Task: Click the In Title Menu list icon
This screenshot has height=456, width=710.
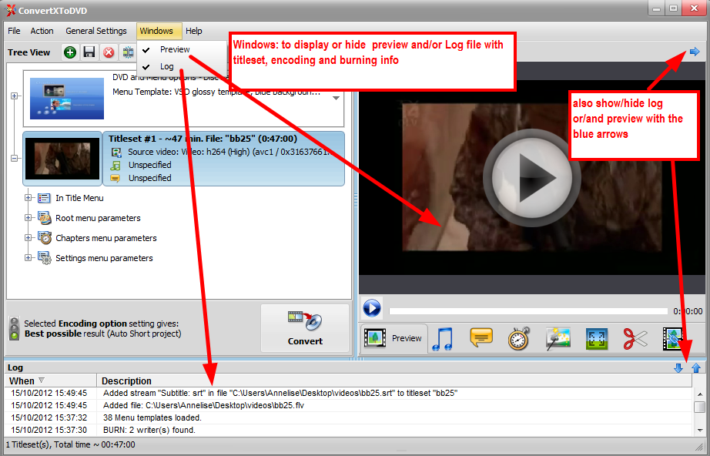Action: [44, 198]
